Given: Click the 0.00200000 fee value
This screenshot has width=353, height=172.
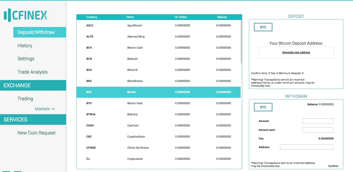Looking at the screenshot, I should tap(326, 139).
